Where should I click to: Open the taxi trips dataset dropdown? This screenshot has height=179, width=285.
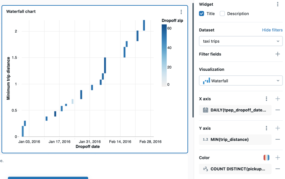[240, 41]
